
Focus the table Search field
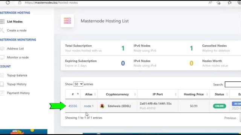coord(233,84)
